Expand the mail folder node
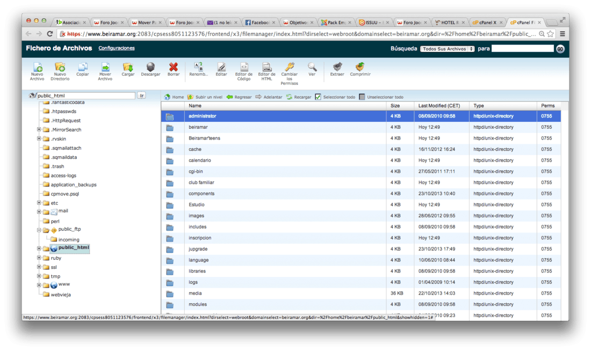Screen dimensions: 591x351 tap(39, 211)
